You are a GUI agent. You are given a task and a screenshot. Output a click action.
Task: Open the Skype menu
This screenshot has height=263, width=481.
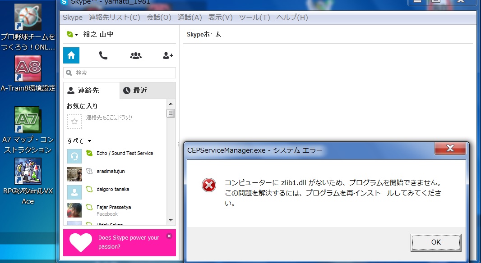pos(73,18)
